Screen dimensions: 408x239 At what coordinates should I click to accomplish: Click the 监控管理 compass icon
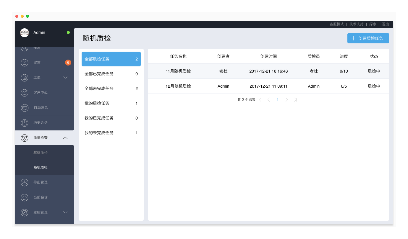[25, 212]
